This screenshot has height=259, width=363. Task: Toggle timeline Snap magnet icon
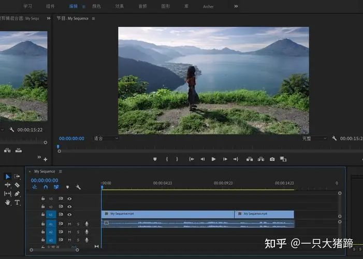tap(46, 187)
